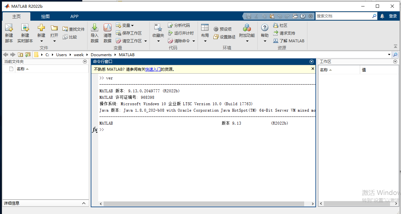Screen dimensions: 401x214
Task: Click the 比较 compare icon
Action: (x=65, y=37)
